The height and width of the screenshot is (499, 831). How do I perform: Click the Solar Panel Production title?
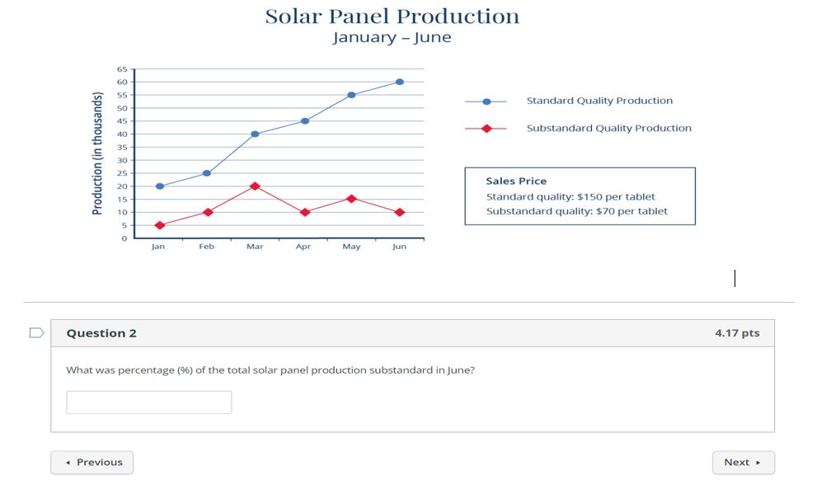[391, 15]
